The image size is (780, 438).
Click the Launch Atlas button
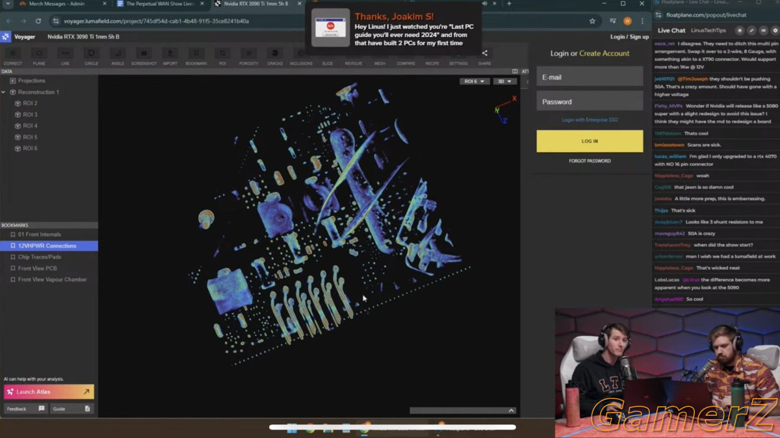click(49, 392)
